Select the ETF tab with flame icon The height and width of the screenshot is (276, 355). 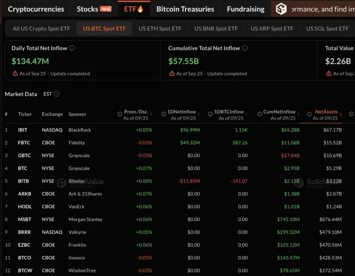(x=133, y=9)
